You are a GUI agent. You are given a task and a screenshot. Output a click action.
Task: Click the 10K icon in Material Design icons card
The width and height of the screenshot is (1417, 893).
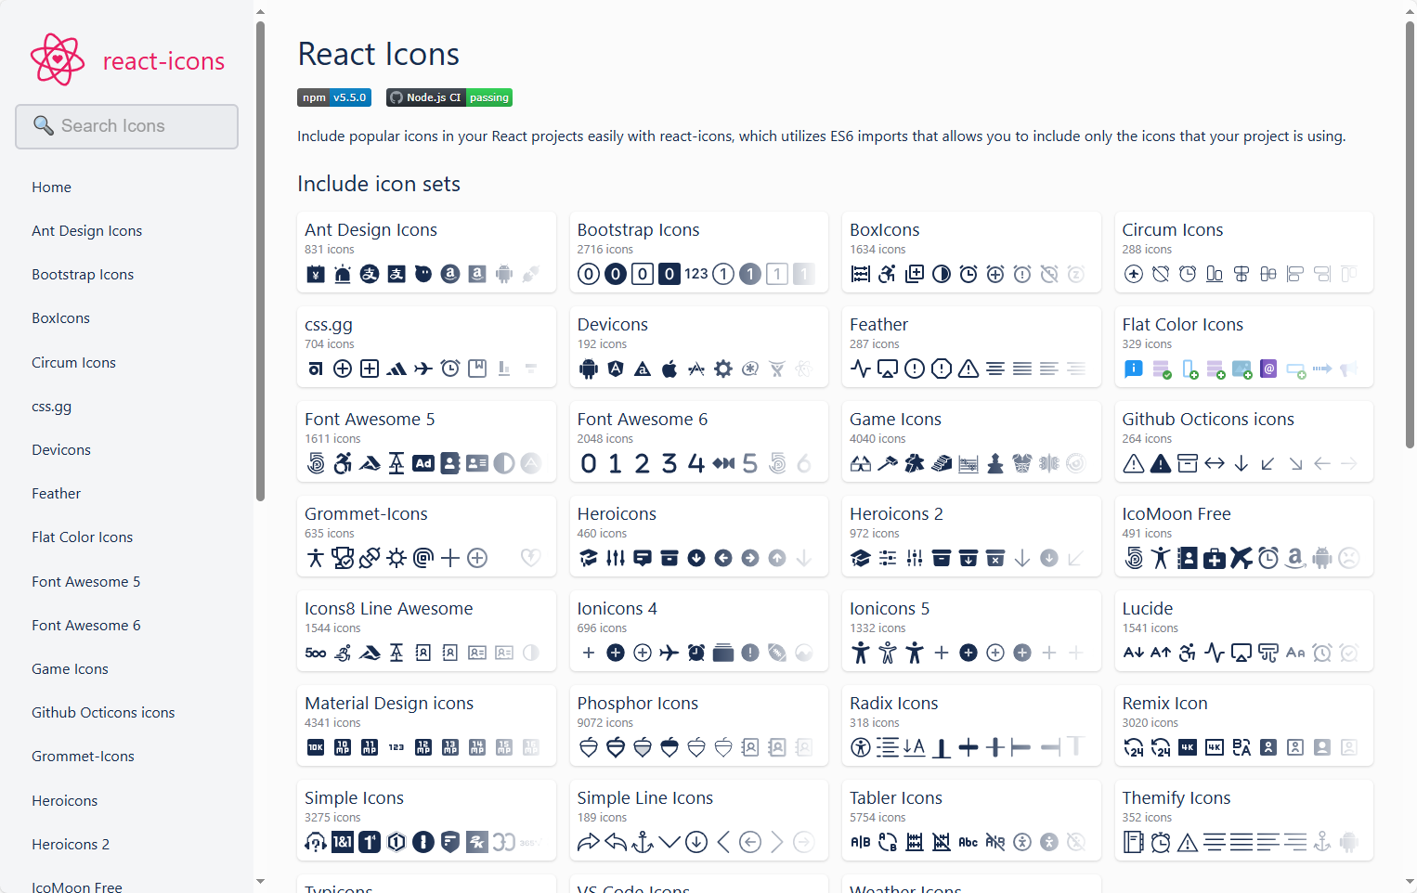pyautogui.click(x=316, y=747)
